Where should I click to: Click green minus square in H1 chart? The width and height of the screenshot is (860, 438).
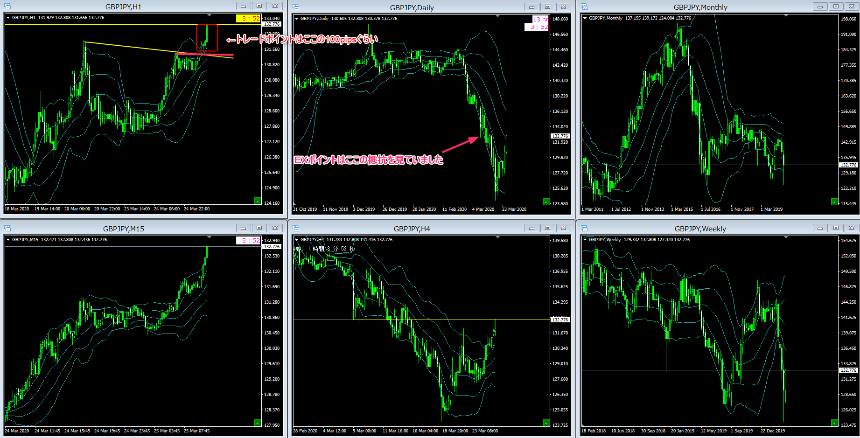pos(258,201)
